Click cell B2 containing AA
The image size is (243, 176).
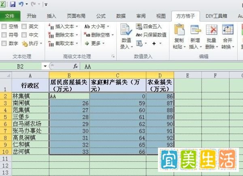coord(69,96)
